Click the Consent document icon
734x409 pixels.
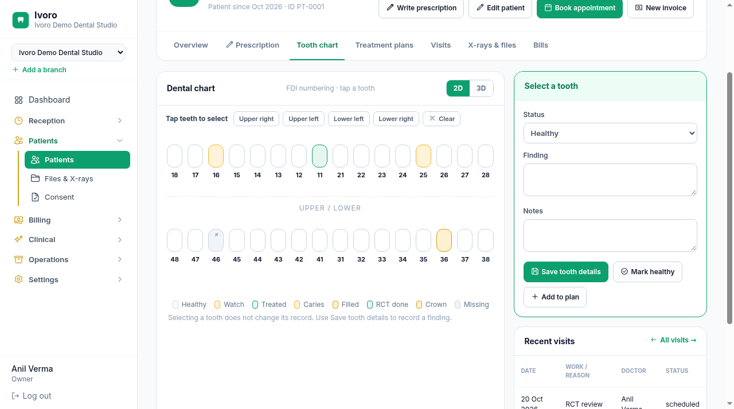click(x=36, y=197)
